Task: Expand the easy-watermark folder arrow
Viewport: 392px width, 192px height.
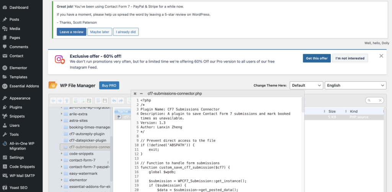Action: (x=62, y=173)
